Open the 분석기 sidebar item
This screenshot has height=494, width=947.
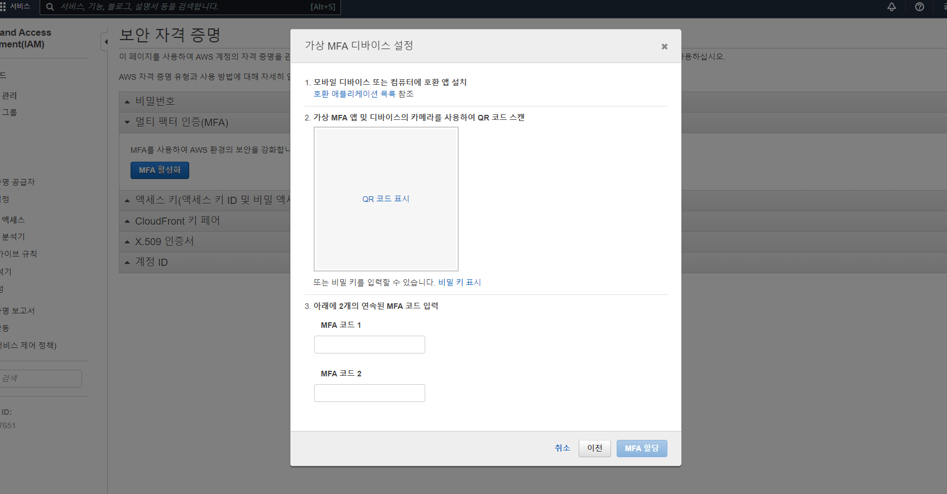pyautogui.click(x=13, y=237)
